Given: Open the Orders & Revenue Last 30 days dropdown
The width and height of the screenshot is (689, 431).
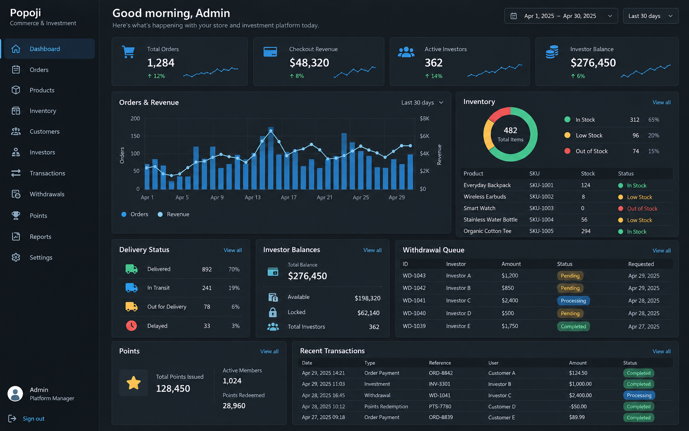Looking at the screenshot, I should pos(422,103).
